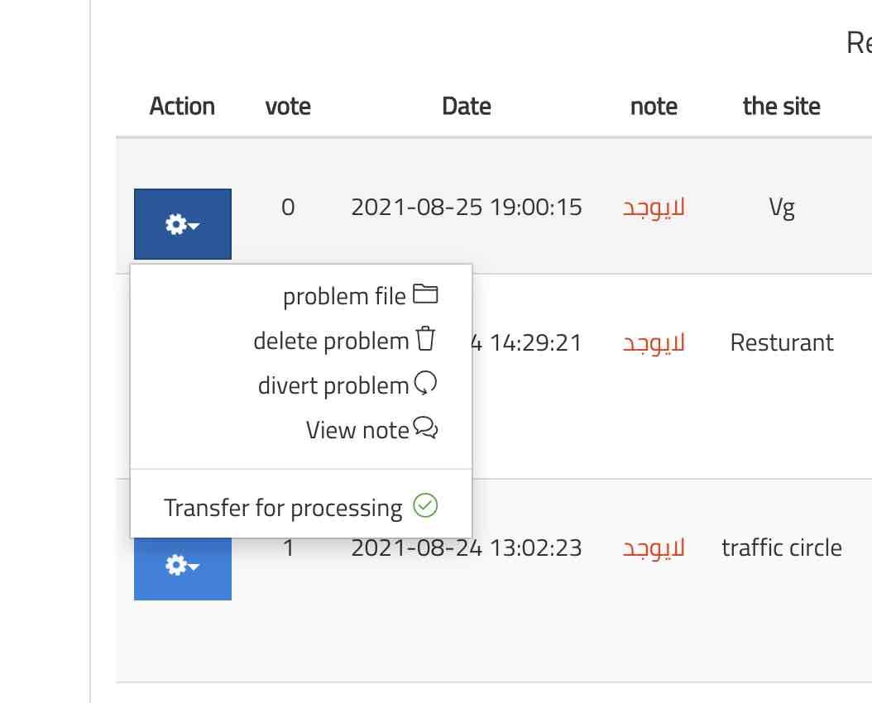Screen dimensions: 872x703
Task: Choose divert problem option
Action: tap(333, 385)
